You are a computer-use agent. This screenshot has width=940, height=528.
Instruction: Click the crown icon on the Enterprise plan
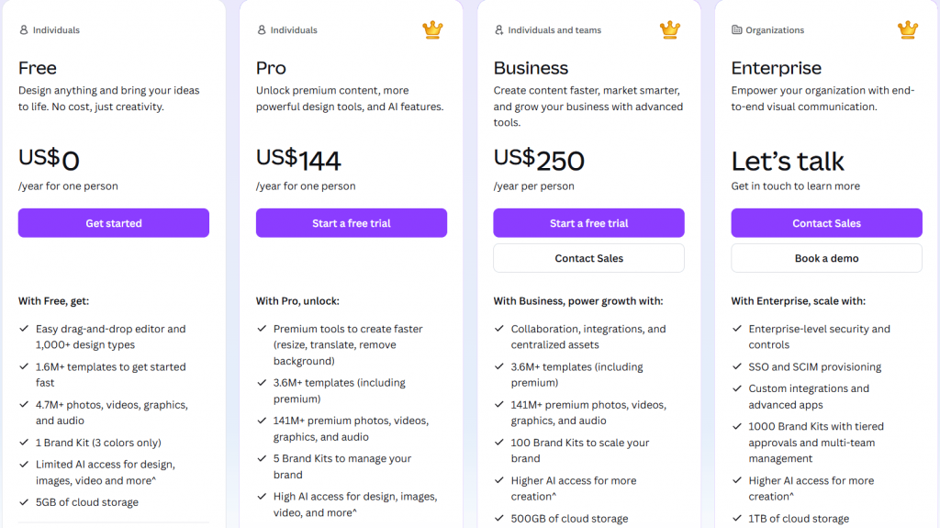click(x=908, y=30)
